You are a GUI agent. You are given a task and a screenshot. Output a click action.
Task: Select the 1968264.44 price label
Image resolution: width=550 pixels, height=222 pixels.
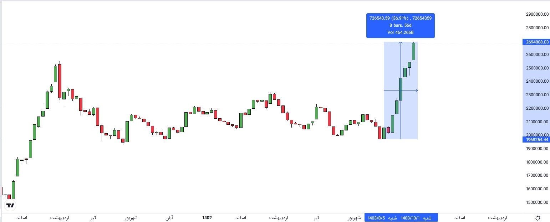point(536,140)
